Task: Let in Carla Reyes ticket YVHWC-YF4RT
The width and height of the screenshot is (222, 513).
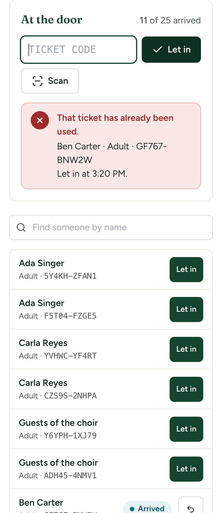Action: 186,349
